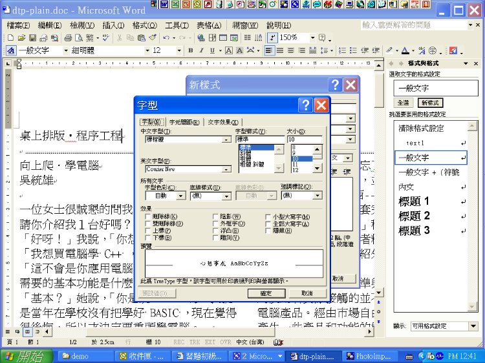This screenshot has width=485, height=363.
Task: Open the 格式(O) Format menu
Action: click(144, 25)
